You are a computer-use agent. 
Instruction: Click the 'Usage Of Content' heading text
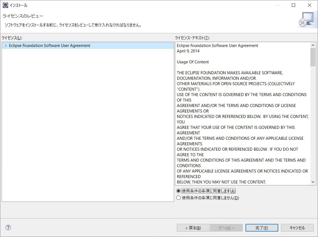pos(193,62)
